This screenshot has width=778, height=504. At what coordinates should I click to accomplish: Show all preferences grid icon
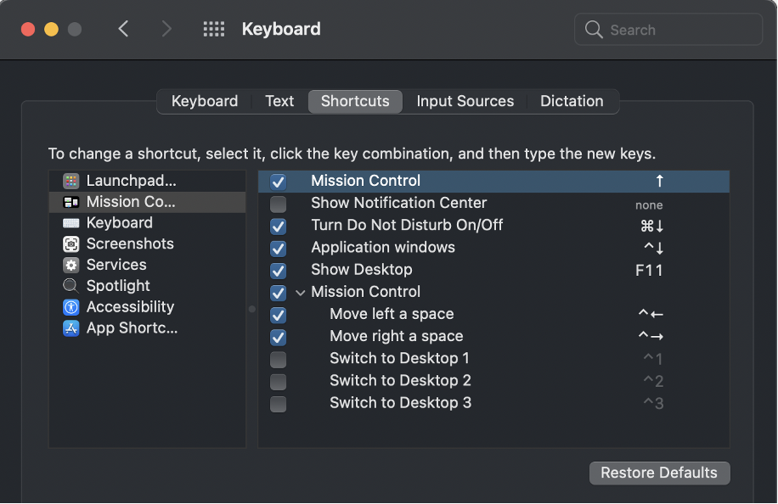214,29
